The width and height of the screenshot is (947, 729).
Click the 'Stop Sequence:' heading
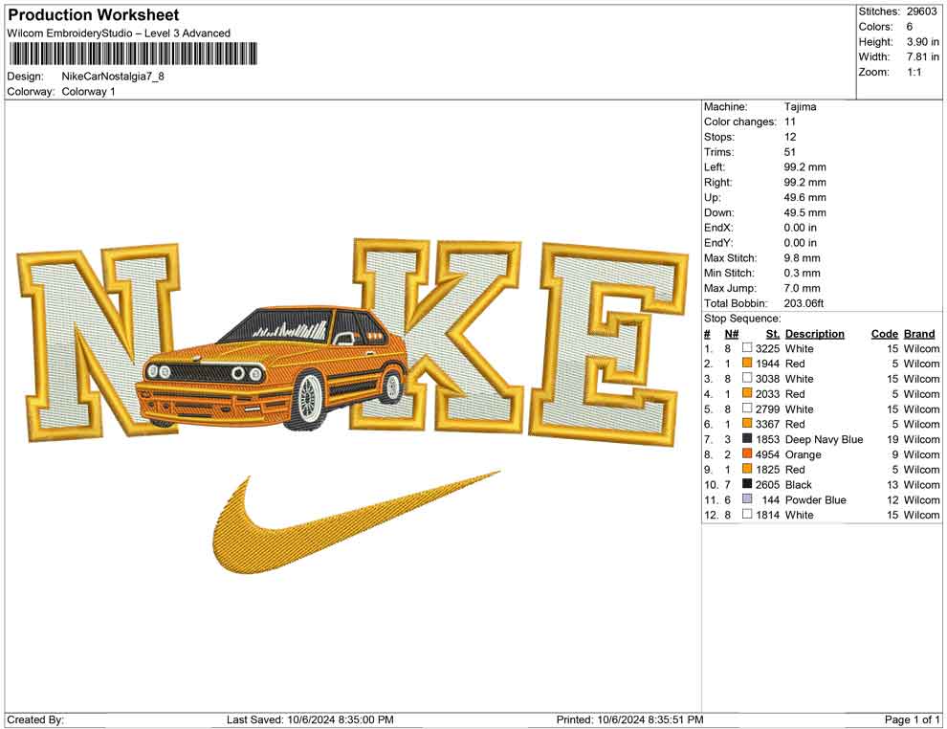(742, 319)
